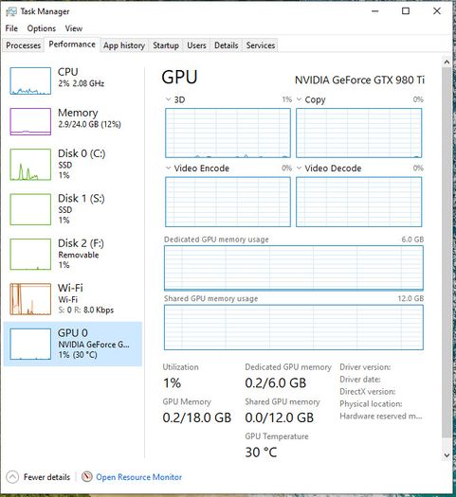Select the Wi-Fi graph thumbnail

30,299
